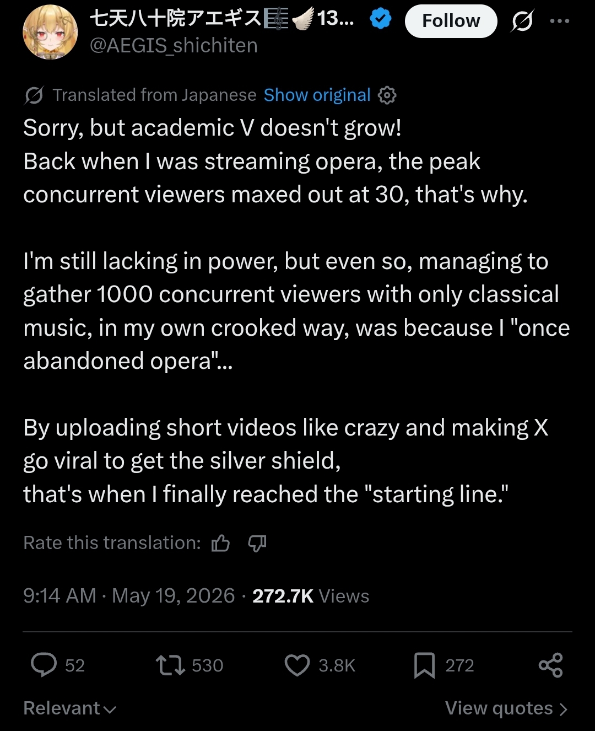The width and height of the screenshot is (595, 731).
Task: Rate translation with thumbs up
Action: pyautogui.click(x=220, y=544)
